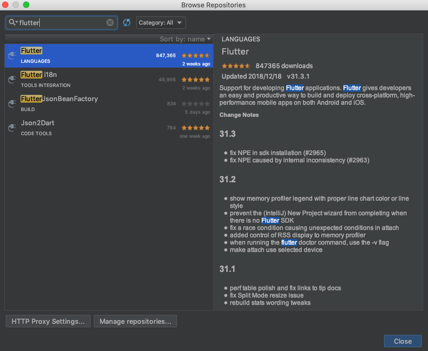Click the empty star rating of FlutterJsonBeanFactory
This screenshot has width=428, height=351.
point(196,103)
